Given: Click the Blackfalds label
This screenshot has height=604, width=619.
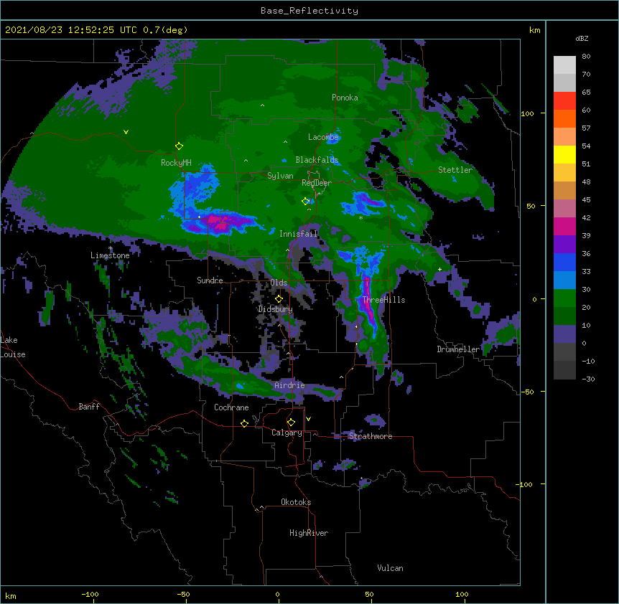Looking at the screenshot, I should pos(317,160).
